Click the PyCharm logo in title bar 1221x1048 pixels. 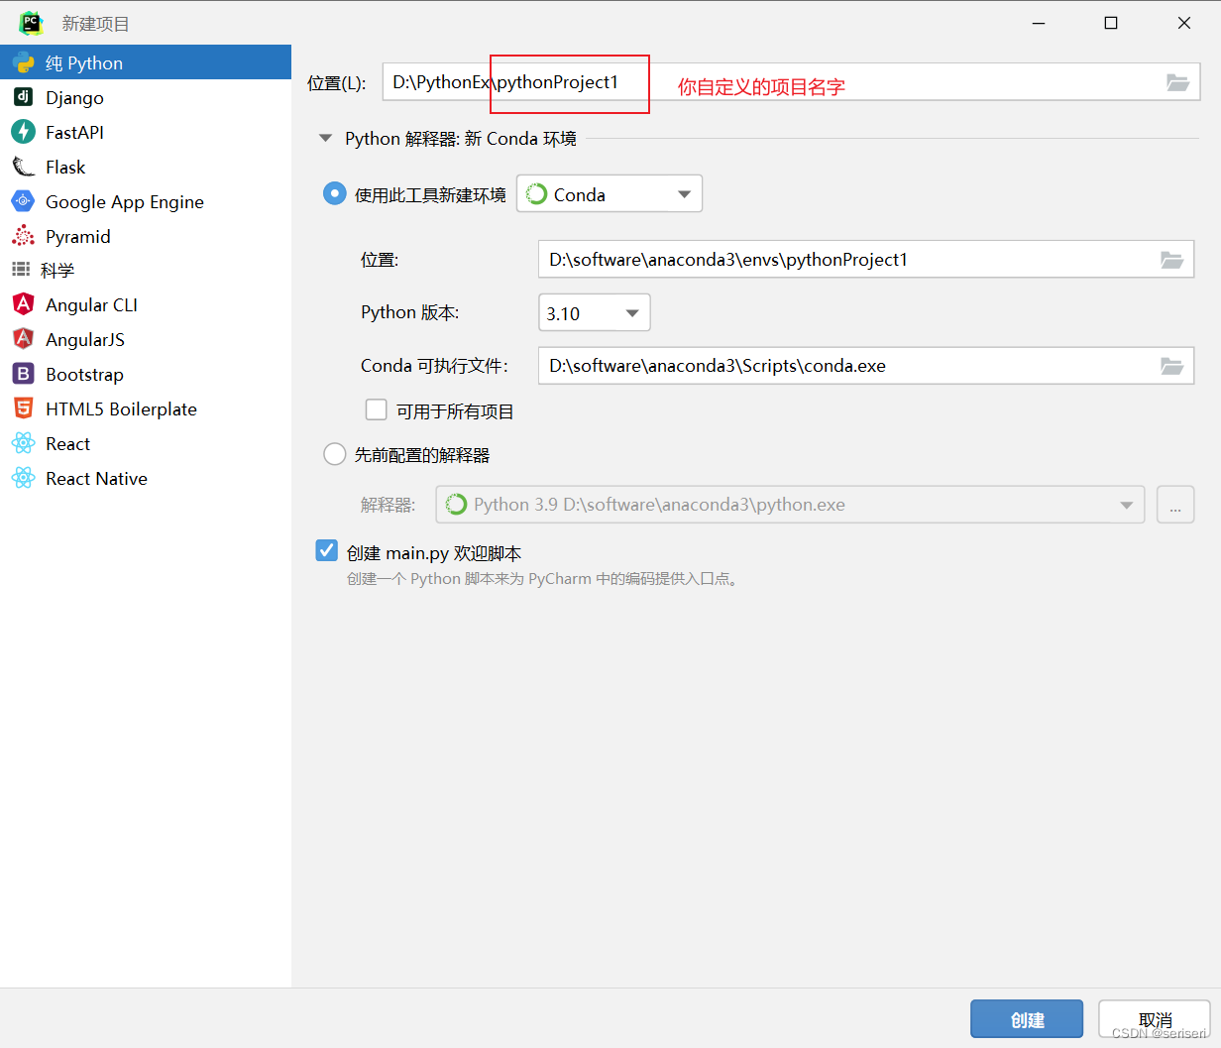(x=32, y=23)
